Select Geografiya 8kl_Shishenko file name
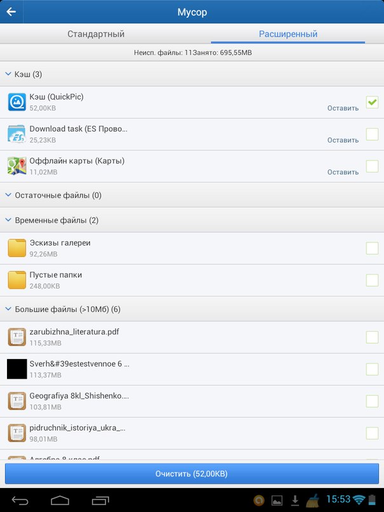This screenshot has height=512, width=384. tap(79, 396)
